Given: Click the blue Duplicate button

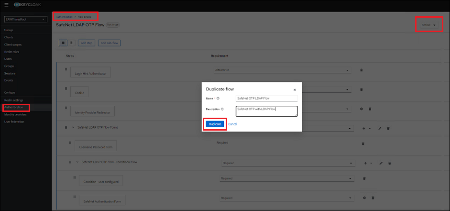Looking at the screenshot, I should pyautogui.click(x=215, y=124).
